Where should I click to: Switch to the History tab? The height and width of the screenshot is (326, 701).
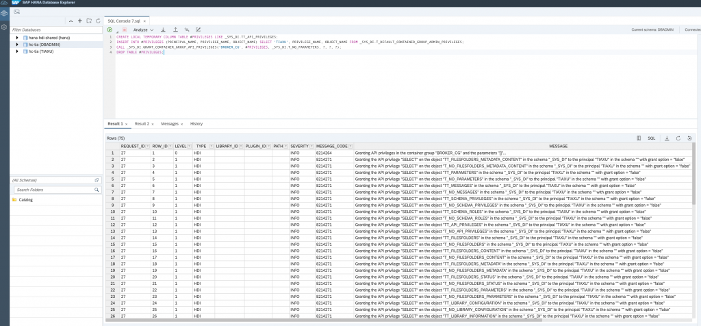(x=196, y=124)
